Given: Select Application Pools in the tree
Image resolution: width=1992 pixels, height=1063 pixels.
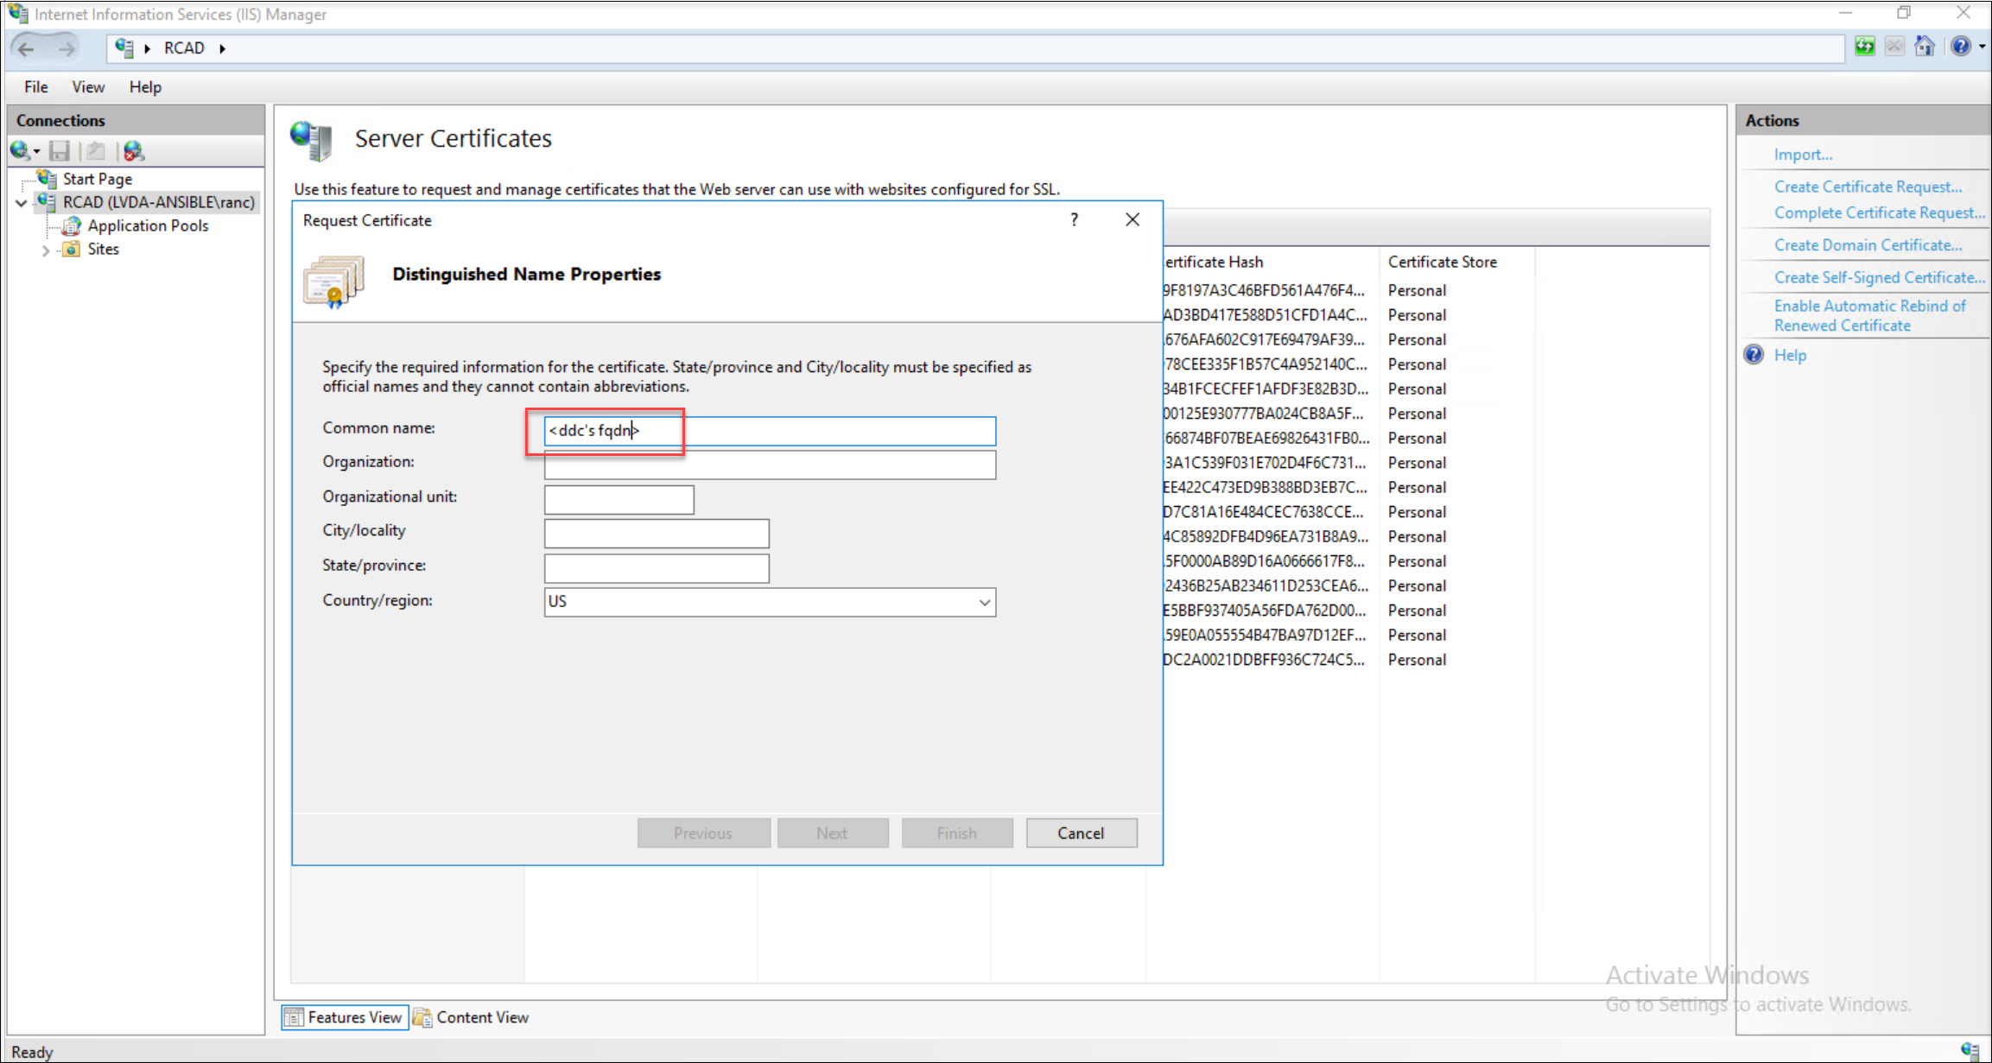Looking at the screenshot, I should pyautogui.click(x=148, y=225).
